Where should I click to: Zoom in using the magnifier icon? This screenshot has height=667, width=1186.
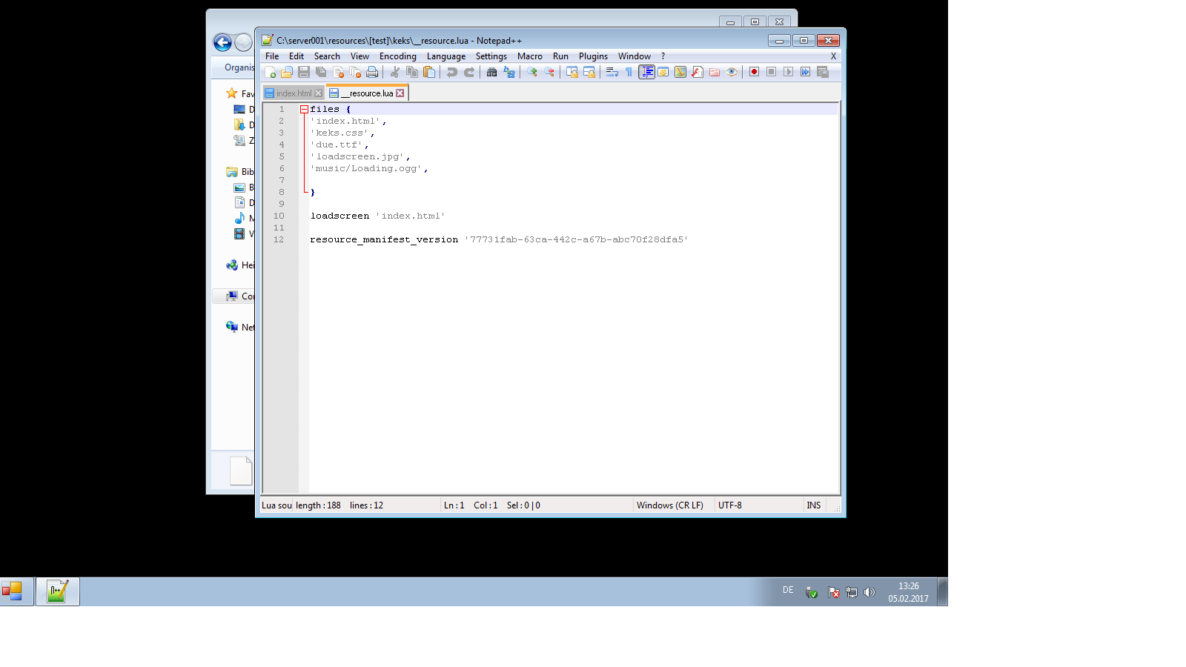(x=534, y=72)
